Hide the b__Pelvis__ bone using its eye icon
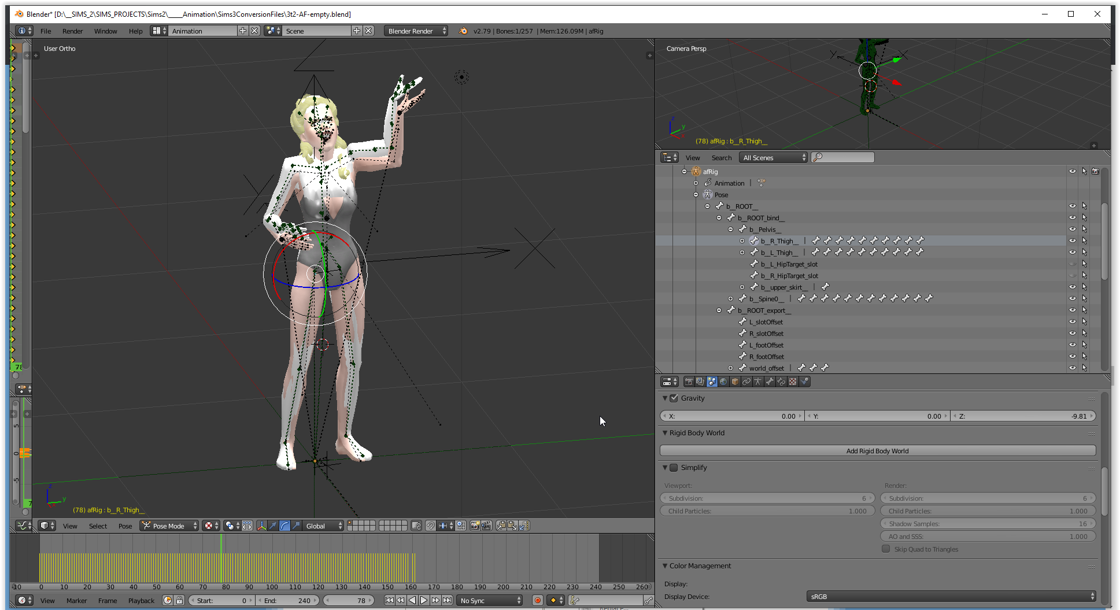The width and height of the screenshot is (1120, 610). point(1072,229)
